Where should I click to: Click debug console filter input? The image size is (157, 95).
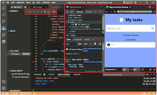124,75
